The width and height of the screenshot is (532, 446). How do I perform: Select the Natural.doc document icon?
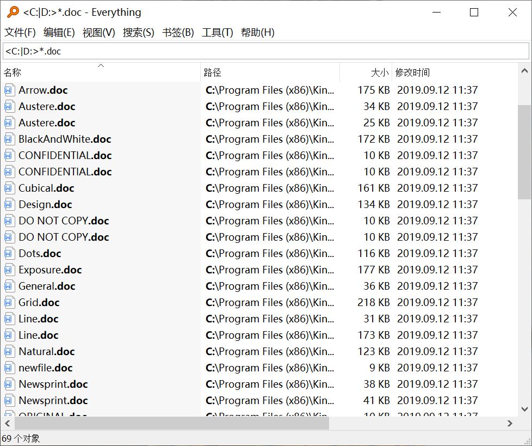(9, 352)
